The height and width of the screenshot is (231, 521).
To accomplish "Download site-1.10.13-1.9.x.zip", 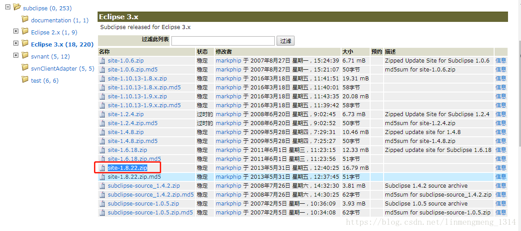I will (x=137, y=96).
